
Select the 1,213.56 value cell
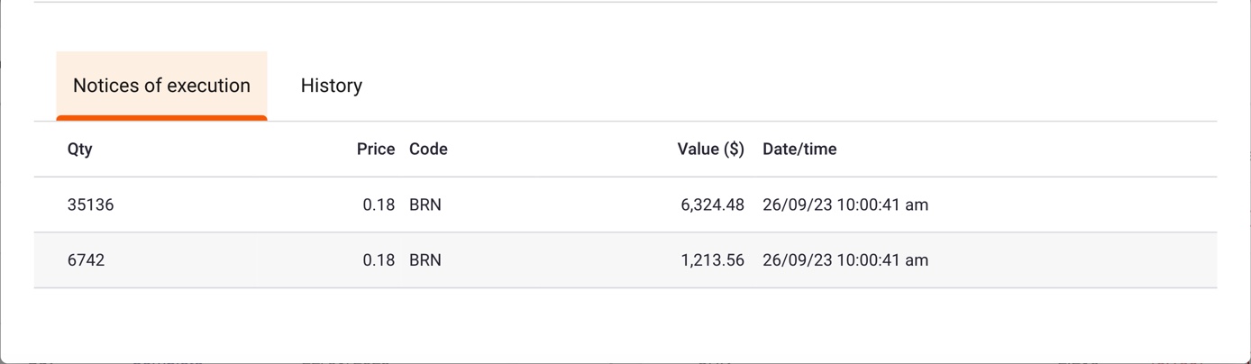[x=712, y=260]
